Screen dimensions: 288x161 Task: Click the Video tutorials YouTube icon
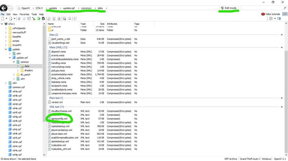point(263,14)
